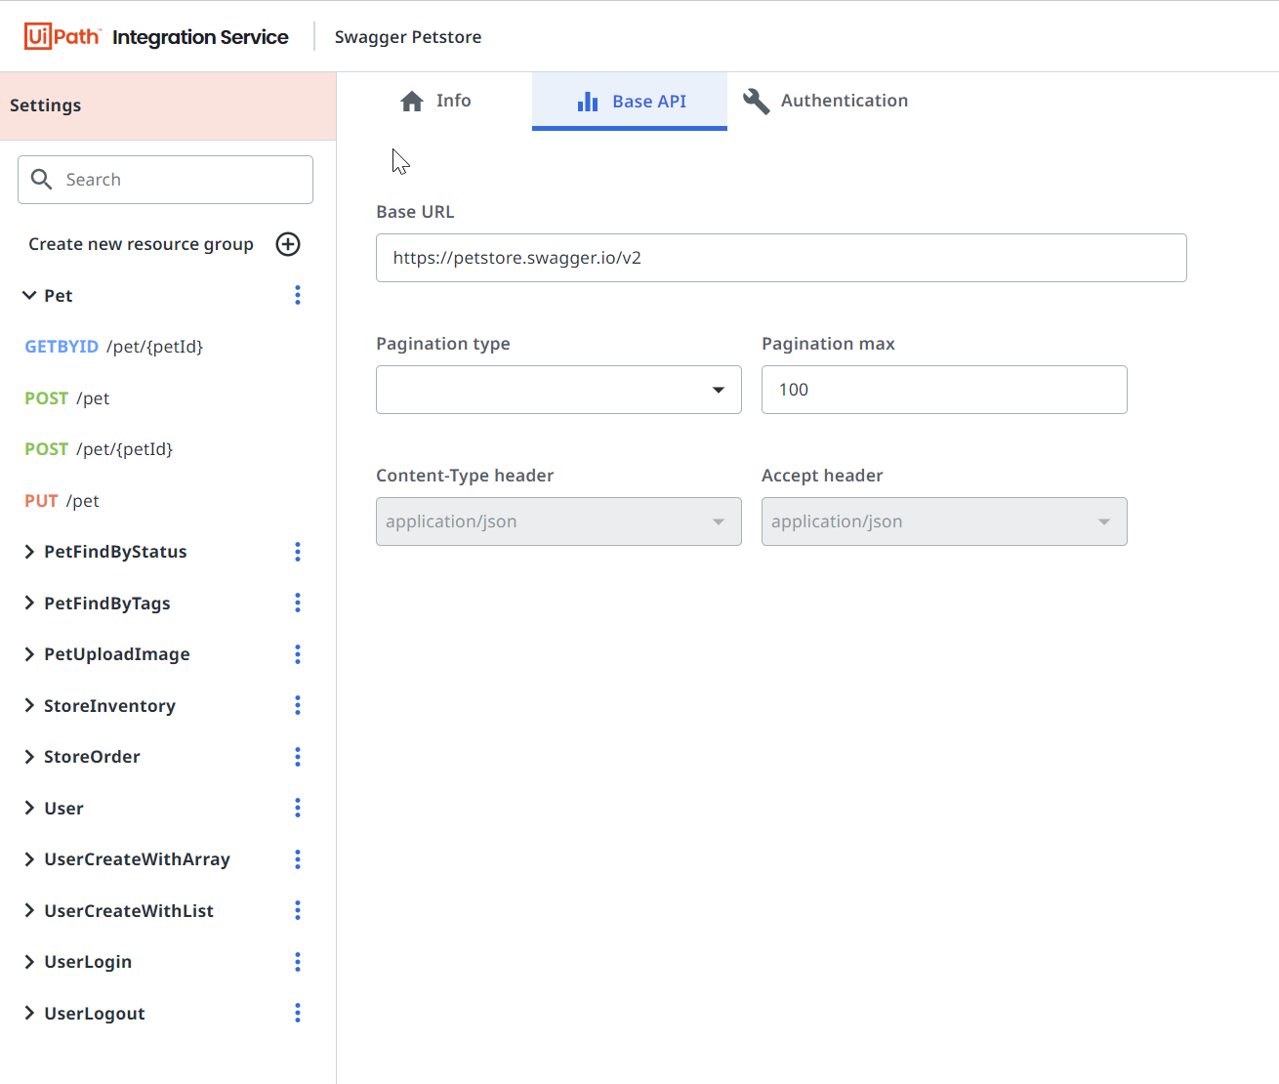Viewport: 1279px width, 1084px height.
Task: Click the plus icon to create resource group
Action: click(288, 244)
